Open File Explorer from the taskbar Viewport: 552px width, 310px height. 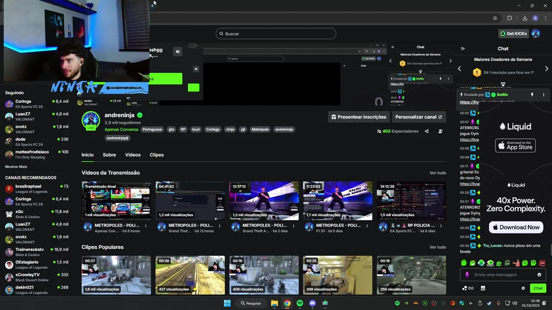point(274,303)
